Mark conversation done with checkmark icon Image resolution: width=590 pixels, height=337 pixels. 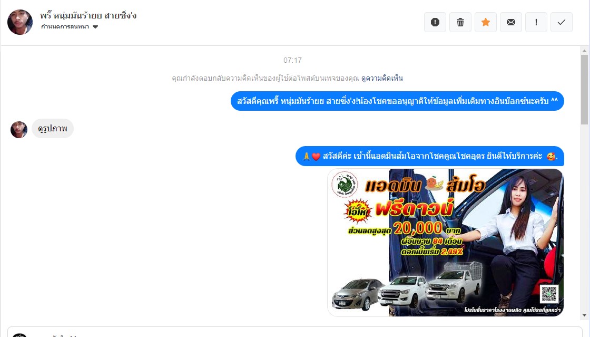(562, 22)
